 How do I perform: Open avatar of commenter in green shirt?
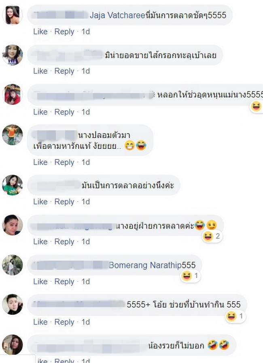(x=13, y=185)
